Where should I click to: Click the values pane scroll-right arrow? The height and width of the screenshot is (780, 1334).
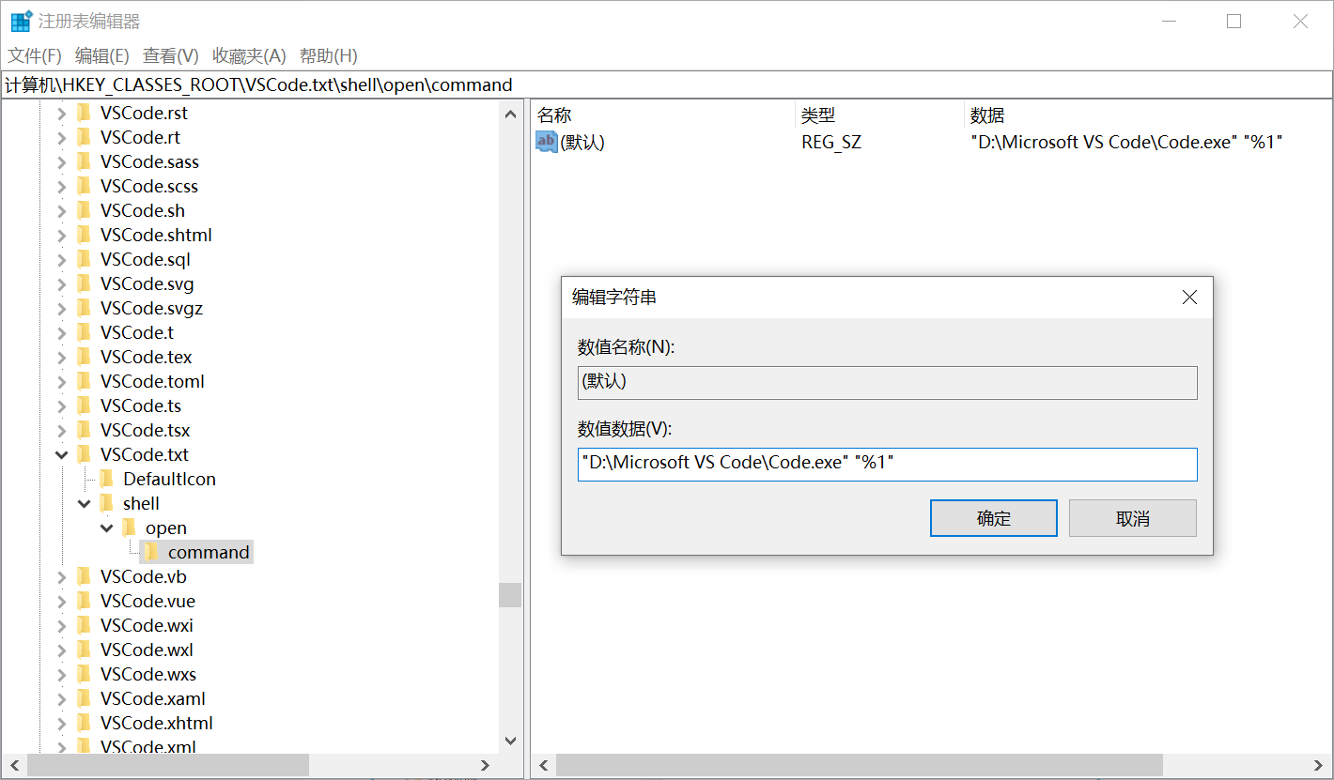click(1319, 765)
